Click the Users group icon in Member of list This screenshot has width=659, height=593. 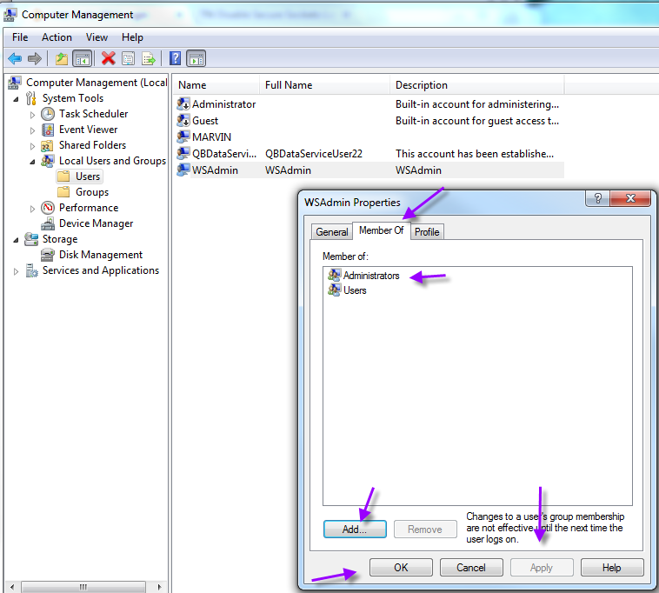pyautogui.click(x=335, y=290)
